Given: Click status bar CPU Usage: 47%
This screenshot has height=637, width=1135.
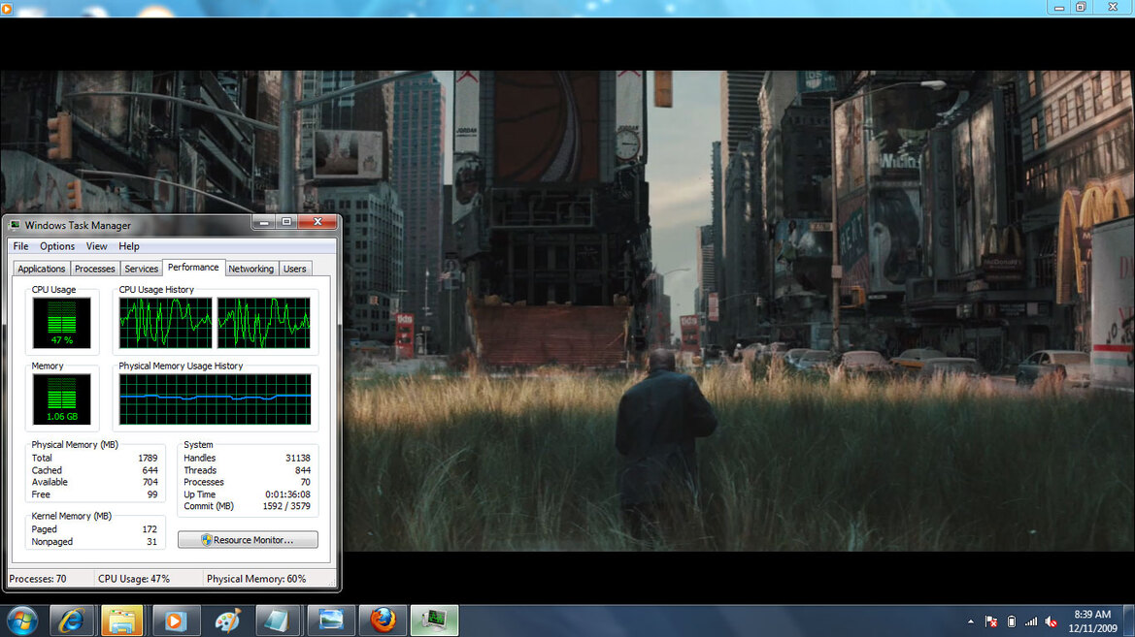Looking at the screenshot, I should 134,579.
